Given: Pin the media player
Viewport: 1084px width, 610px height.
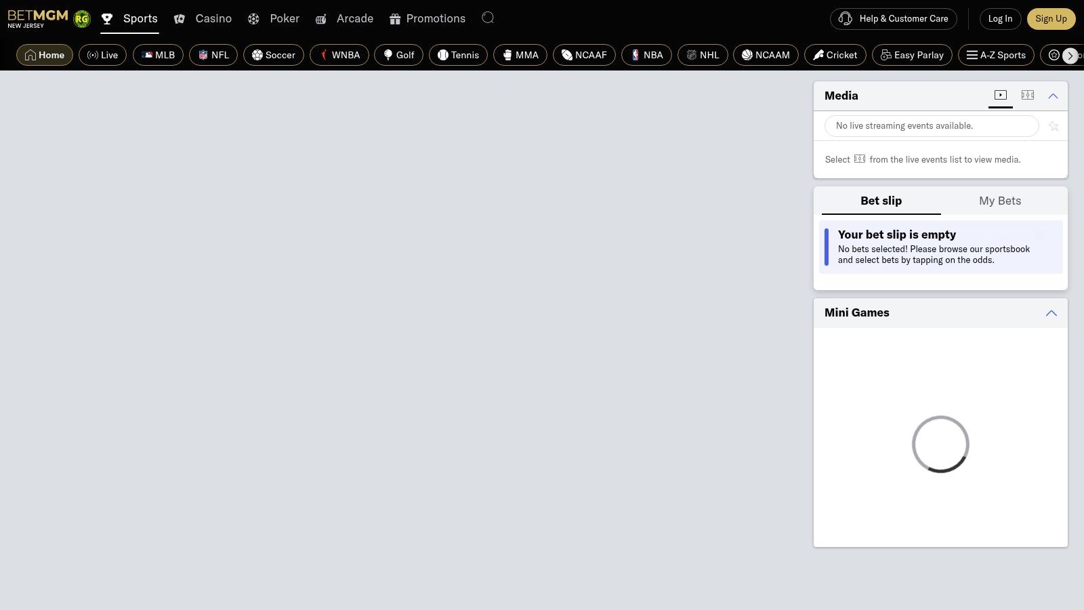Looking at the screenshot, I should click(x=1054, y=126).
